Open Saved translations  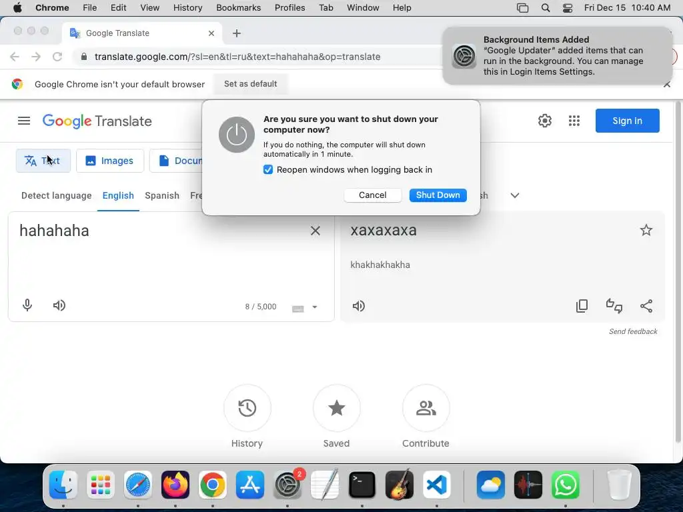pos(336,408)
